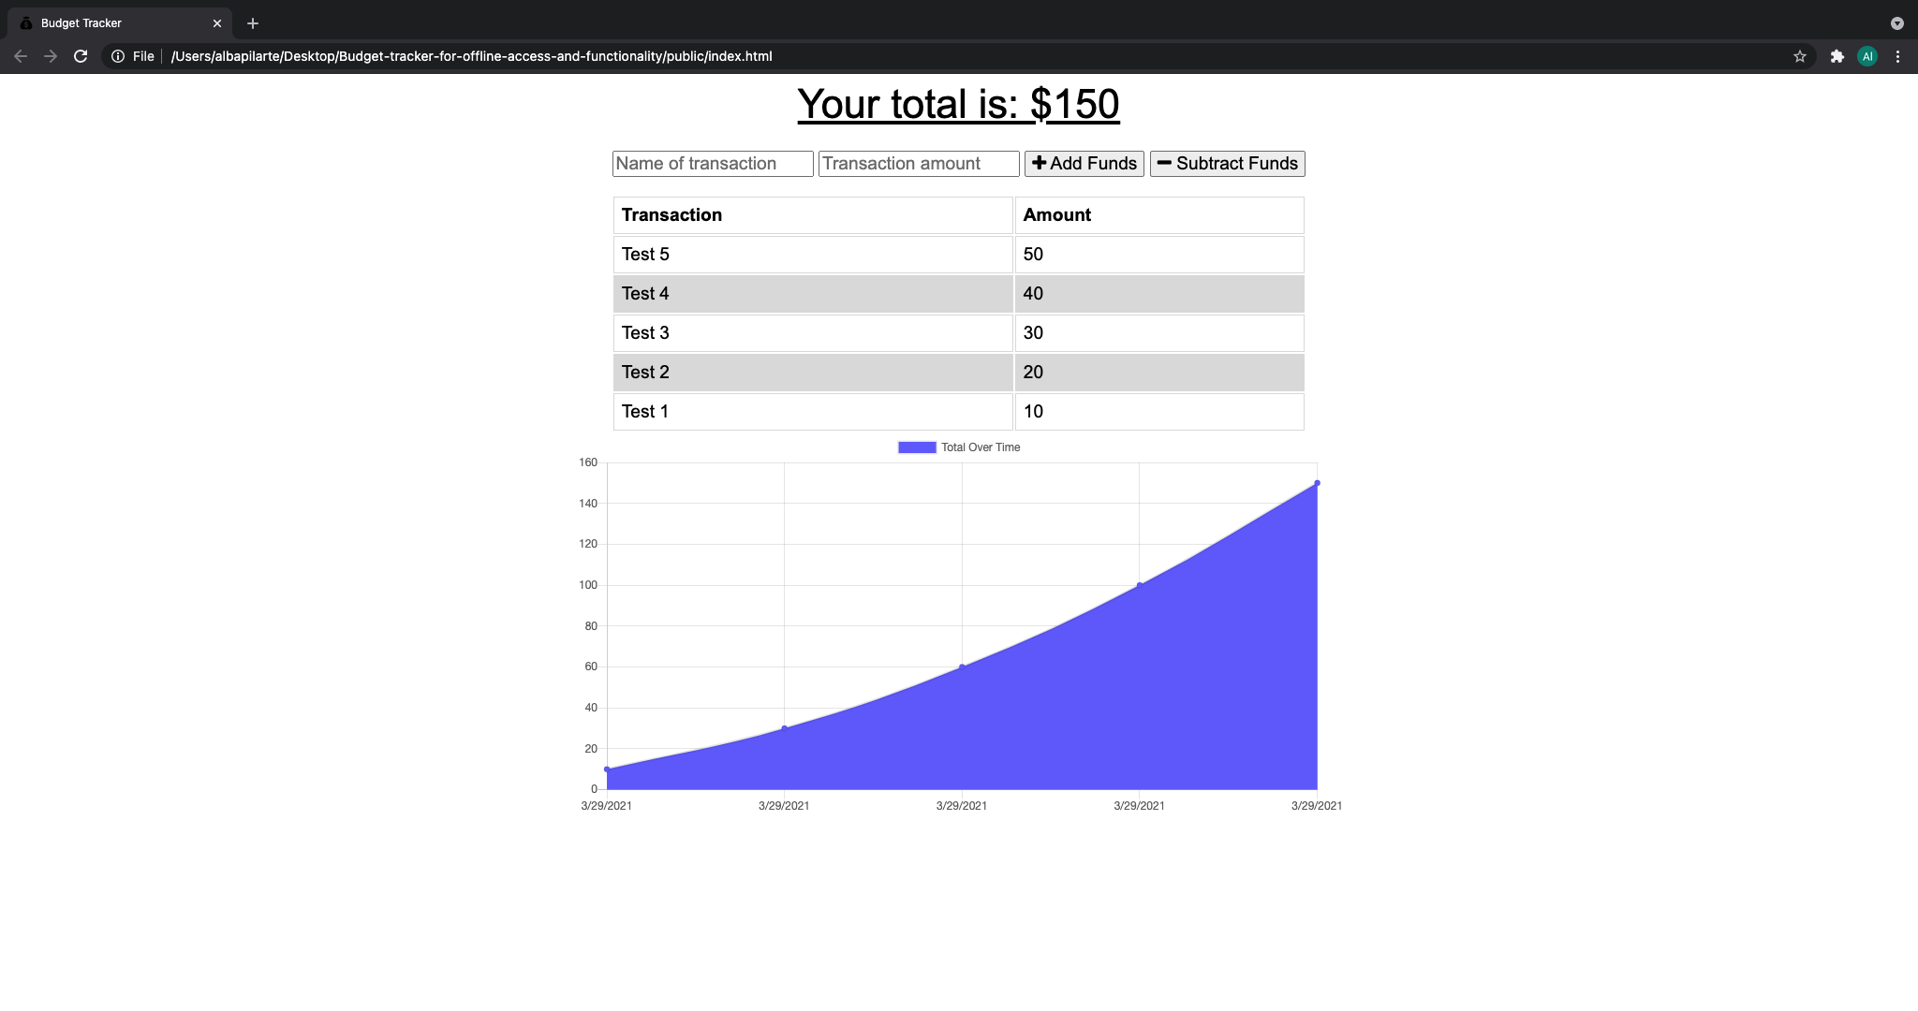Viewport: 1918px width, 1011px height.
Task: Open the Chrome extensions puzzle icon
Action: (x=1837, y=56)
